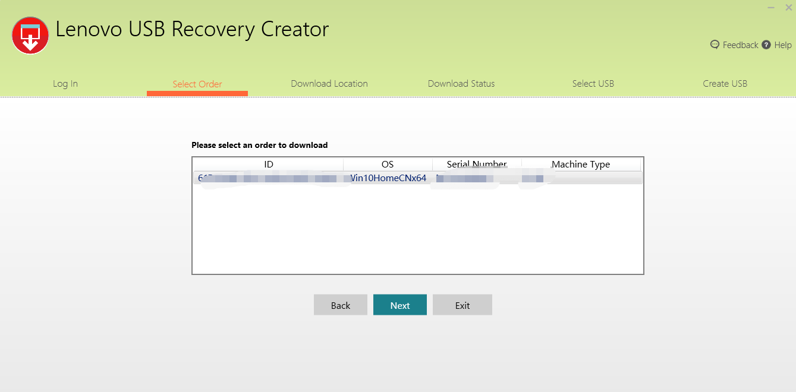
Task: Close the Recovery Creator window
Action: point(788,8)
